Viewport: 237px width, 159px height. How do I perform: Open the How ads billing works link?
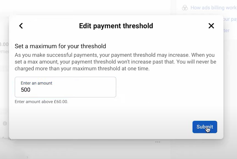[x=213, y=8]
